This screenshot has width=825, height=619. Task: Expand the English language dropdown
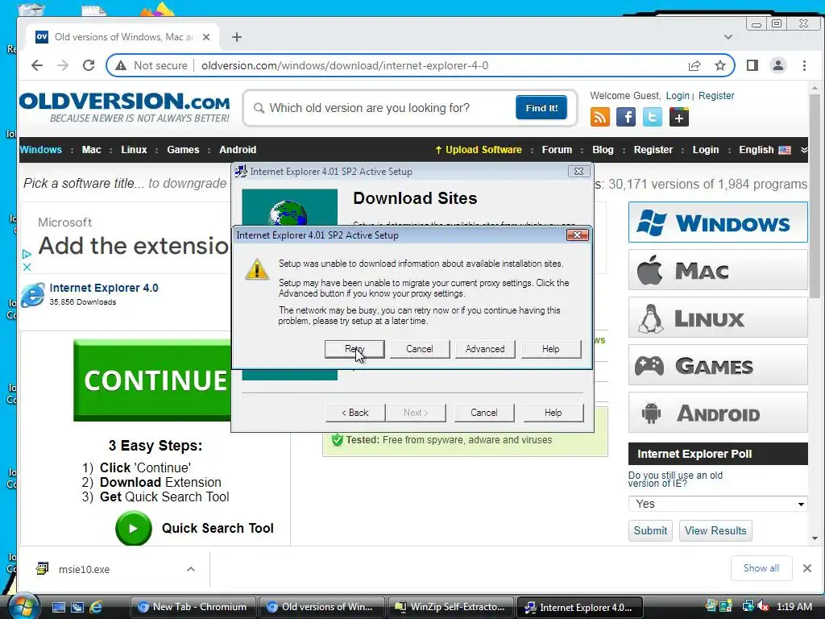click(773, 149)
